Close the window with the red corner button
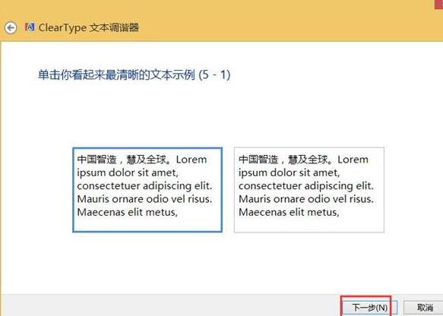Image resolution: width=443 pixels, height=316 pixels. (438, 4)
